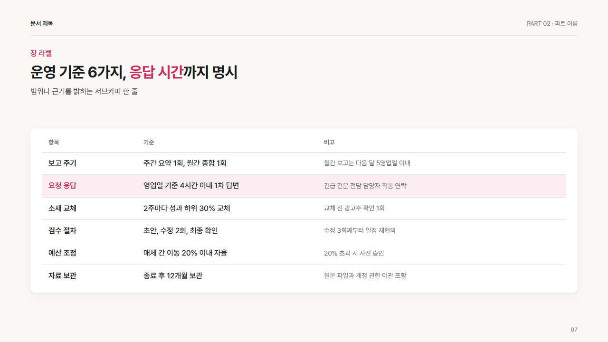
Task: Click cell '주간 요약 1회, 월간 종합 1회'
Action: 185,163
